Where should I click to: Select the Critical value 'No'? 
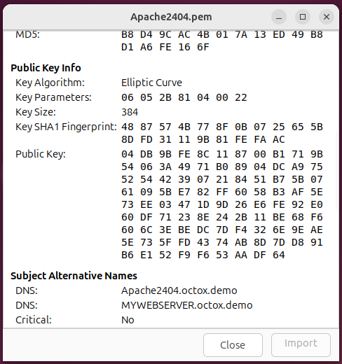click(x=128, y=320)
